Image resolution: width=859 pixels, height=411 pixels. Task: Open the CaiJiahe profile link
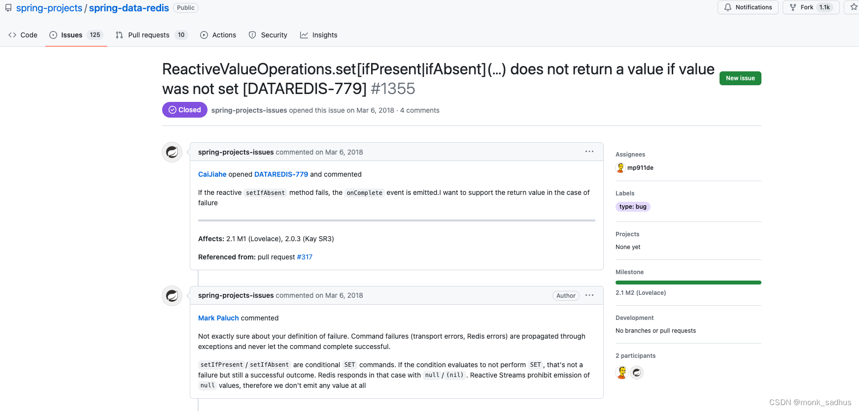tap(212, 174)
